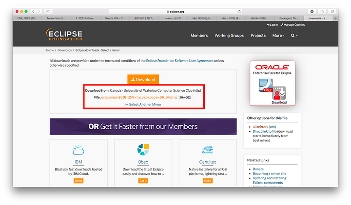351x205 pixels.
Task: Open the Members nav item
Action: pyautogui.click(x=199, y=35)
